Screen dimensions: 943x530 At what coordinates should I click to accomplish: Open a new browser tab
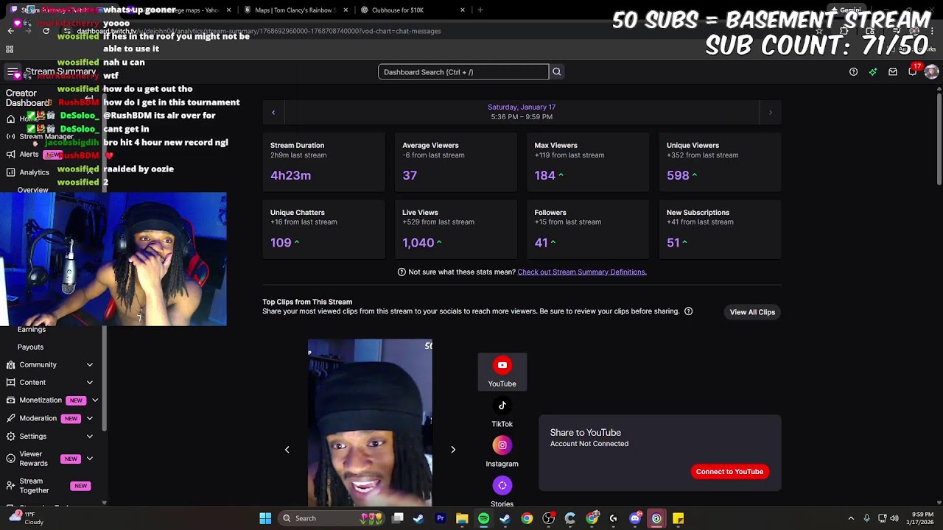(x=480, y=10)
